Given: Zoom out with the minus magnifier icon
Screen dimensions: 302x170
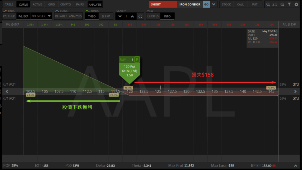Looking at the screenshot, I should [x=268, y=4].
